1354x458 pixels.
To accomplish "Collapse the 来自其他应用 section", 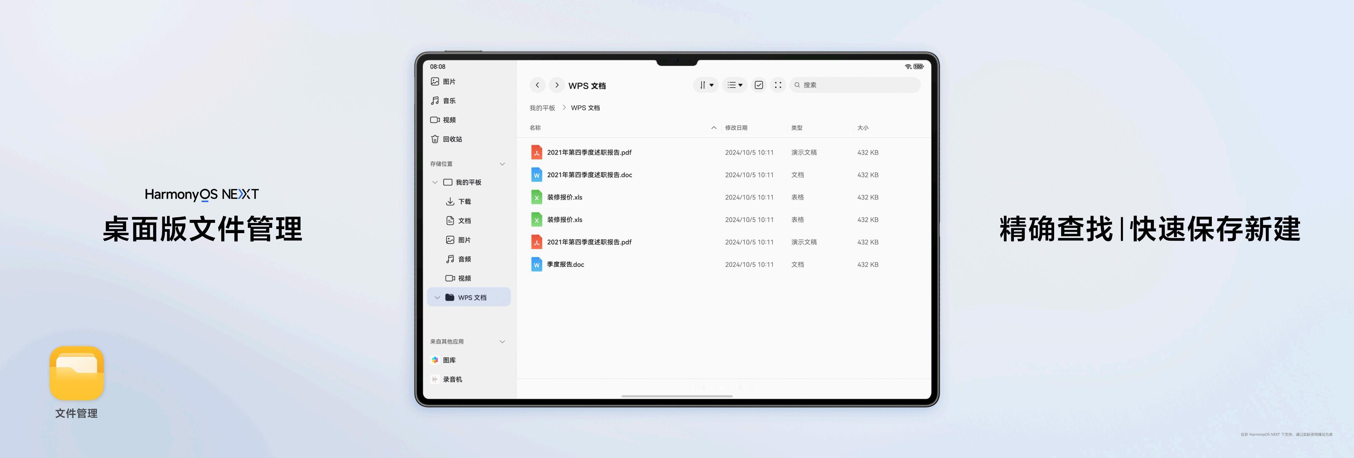I will (x=502, y=341).
